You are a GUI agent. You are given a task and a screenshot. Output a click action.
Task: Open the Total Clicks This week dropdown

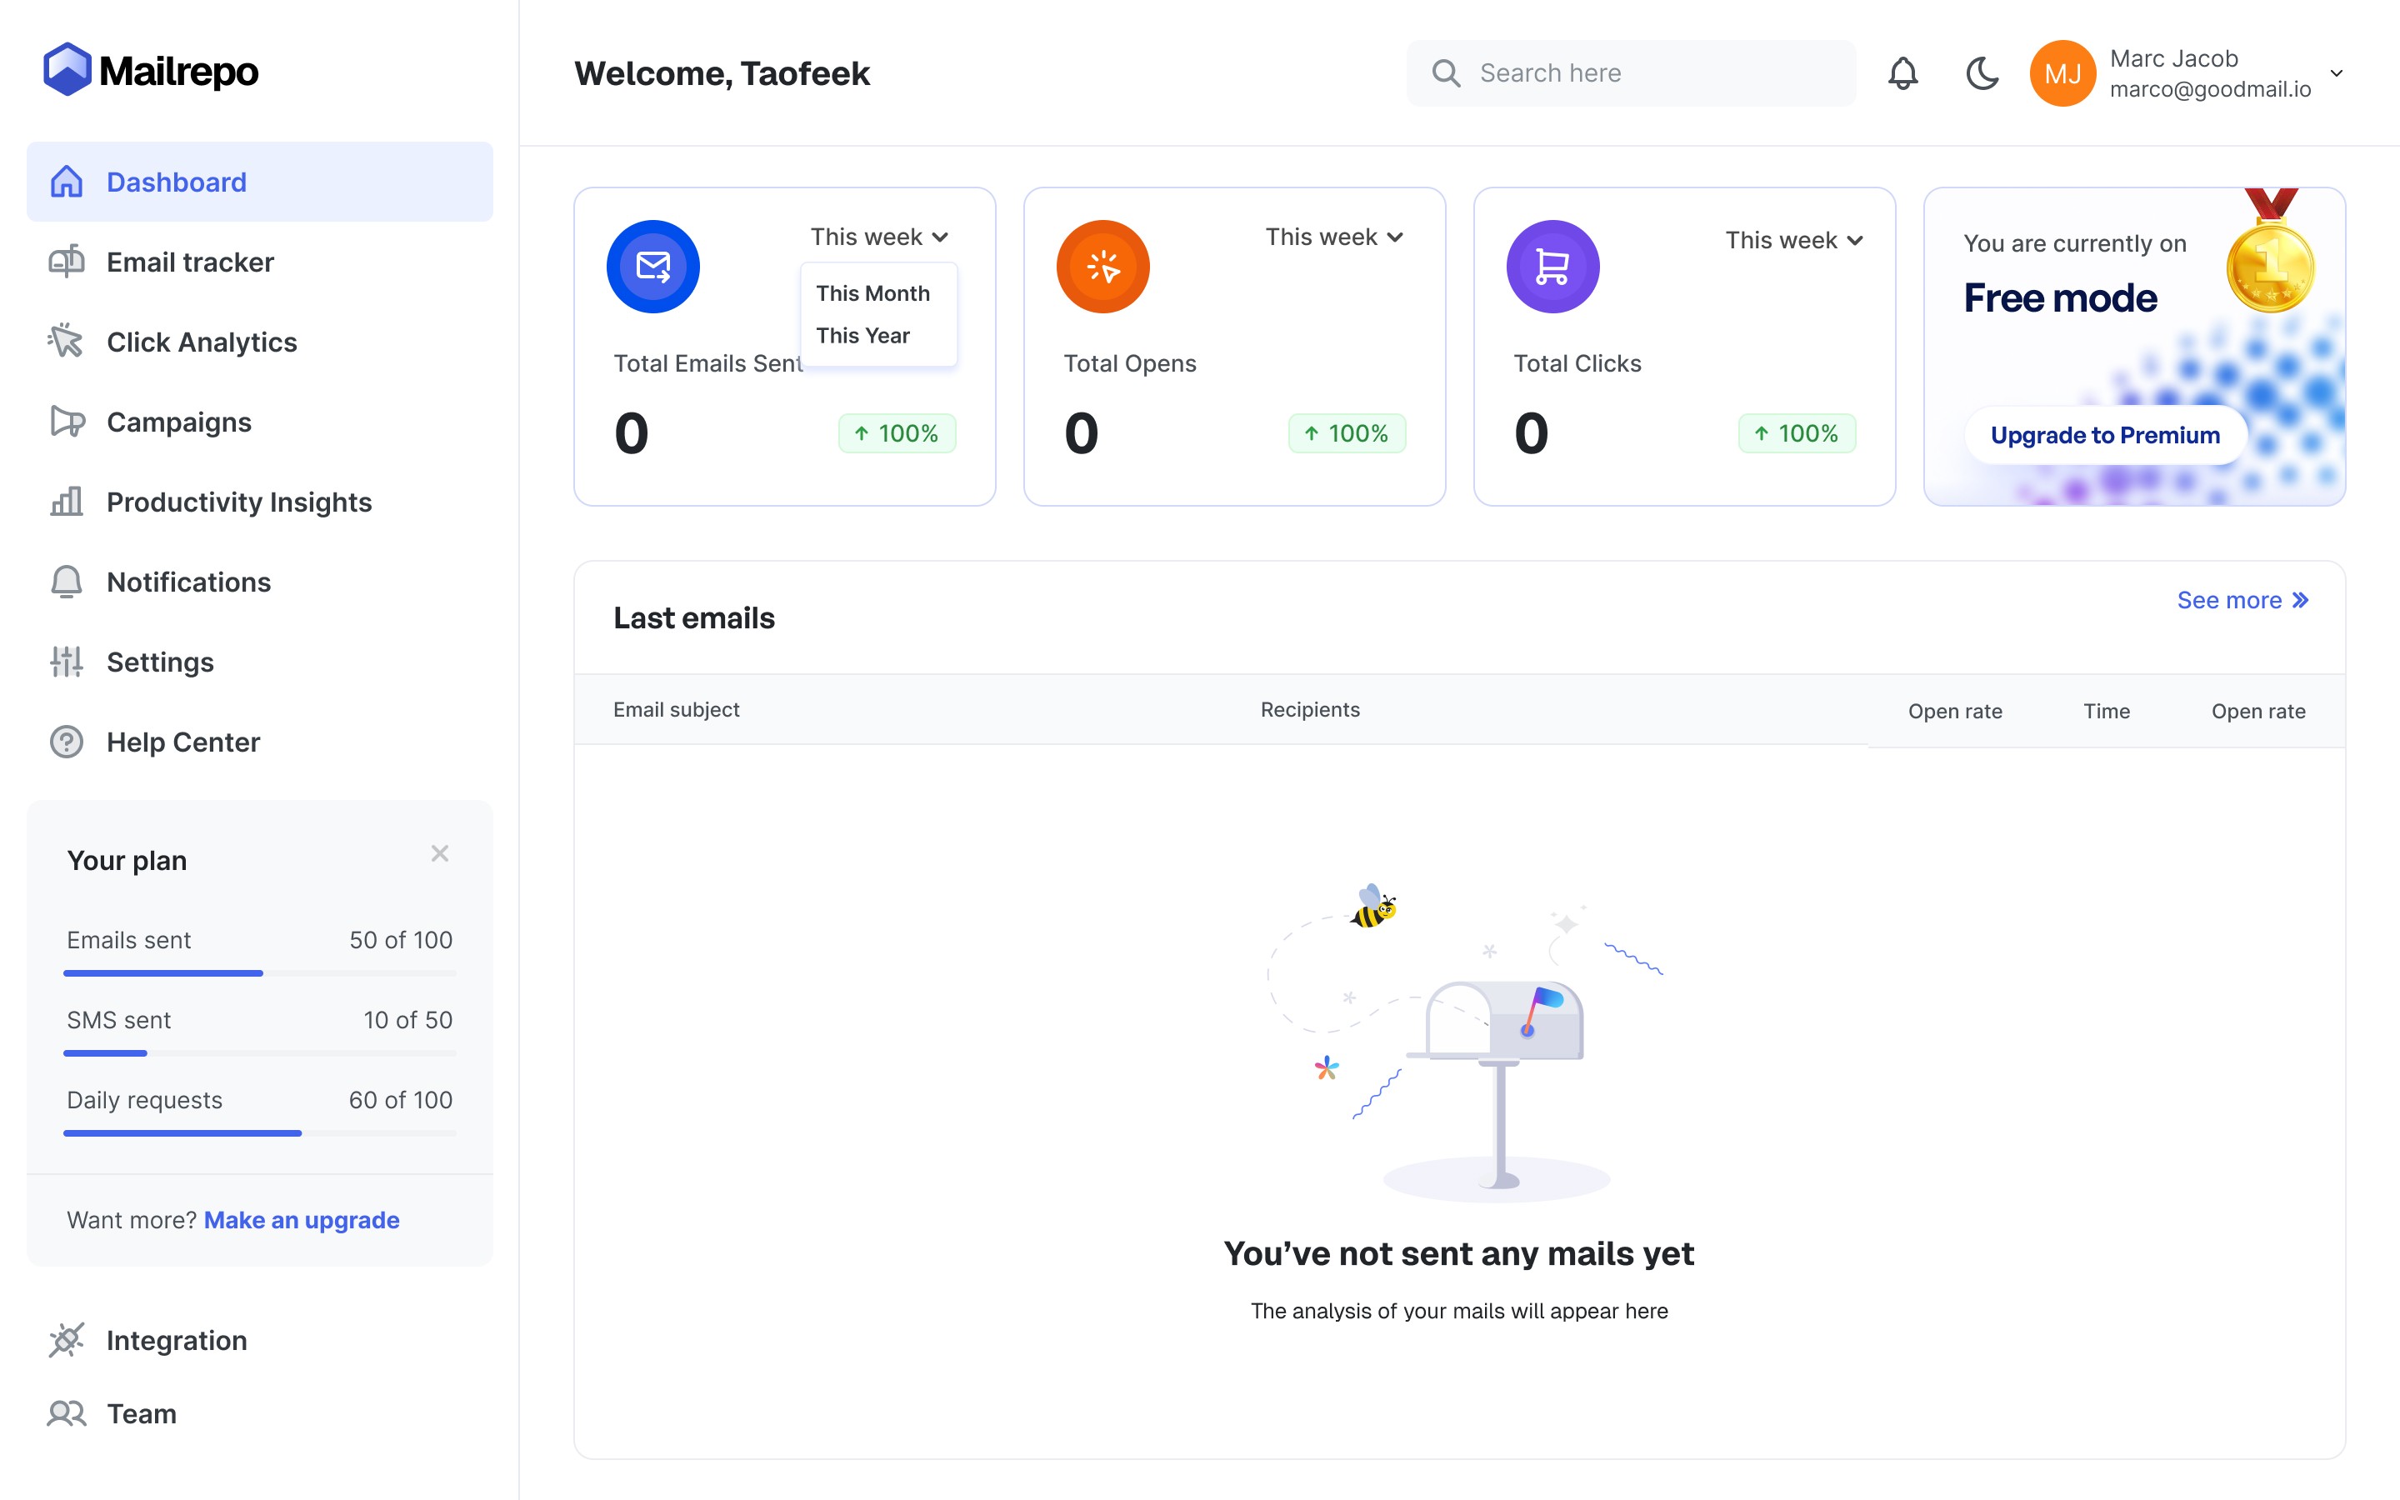[x=1793, y=240]
